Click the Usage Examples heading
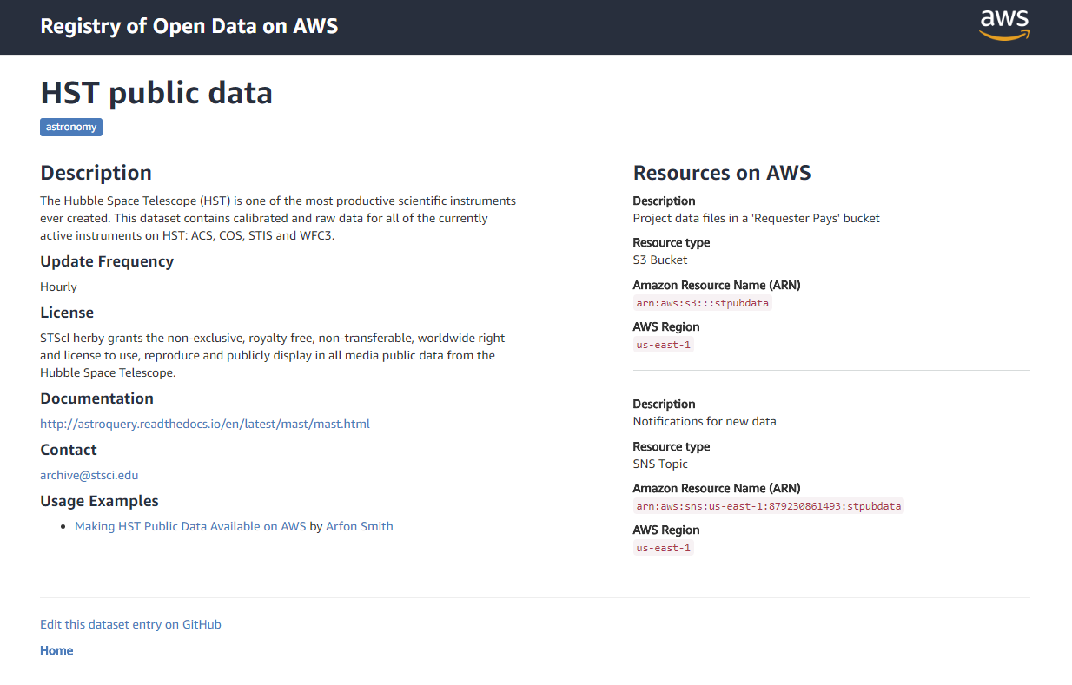Image resolution: width=1072 pixels, height=685 pixels. click(99, 501)
